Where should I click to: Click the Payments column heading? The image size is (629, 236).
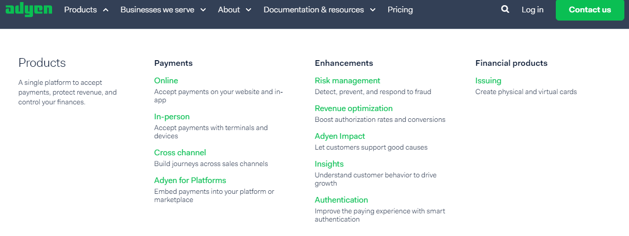173,63
